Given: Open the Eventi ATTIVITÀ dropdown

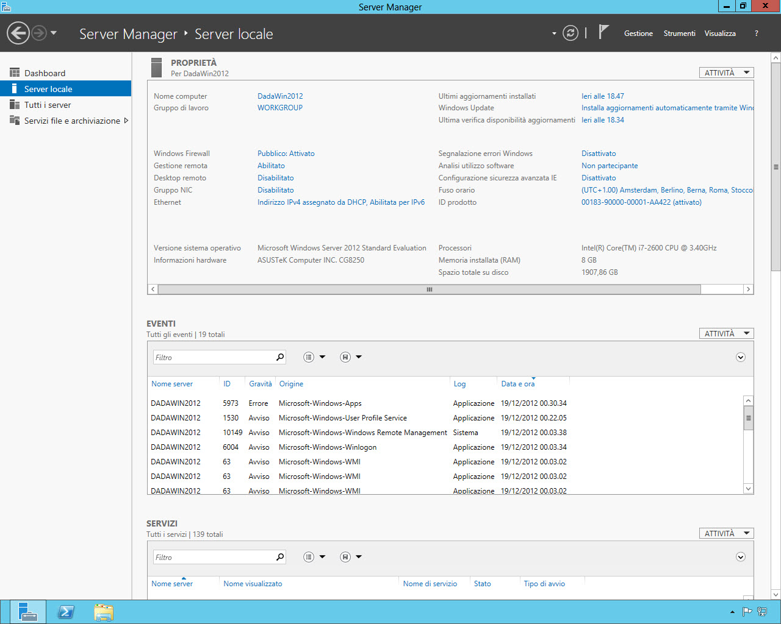Looking at the screenshot, I should 726,333.
